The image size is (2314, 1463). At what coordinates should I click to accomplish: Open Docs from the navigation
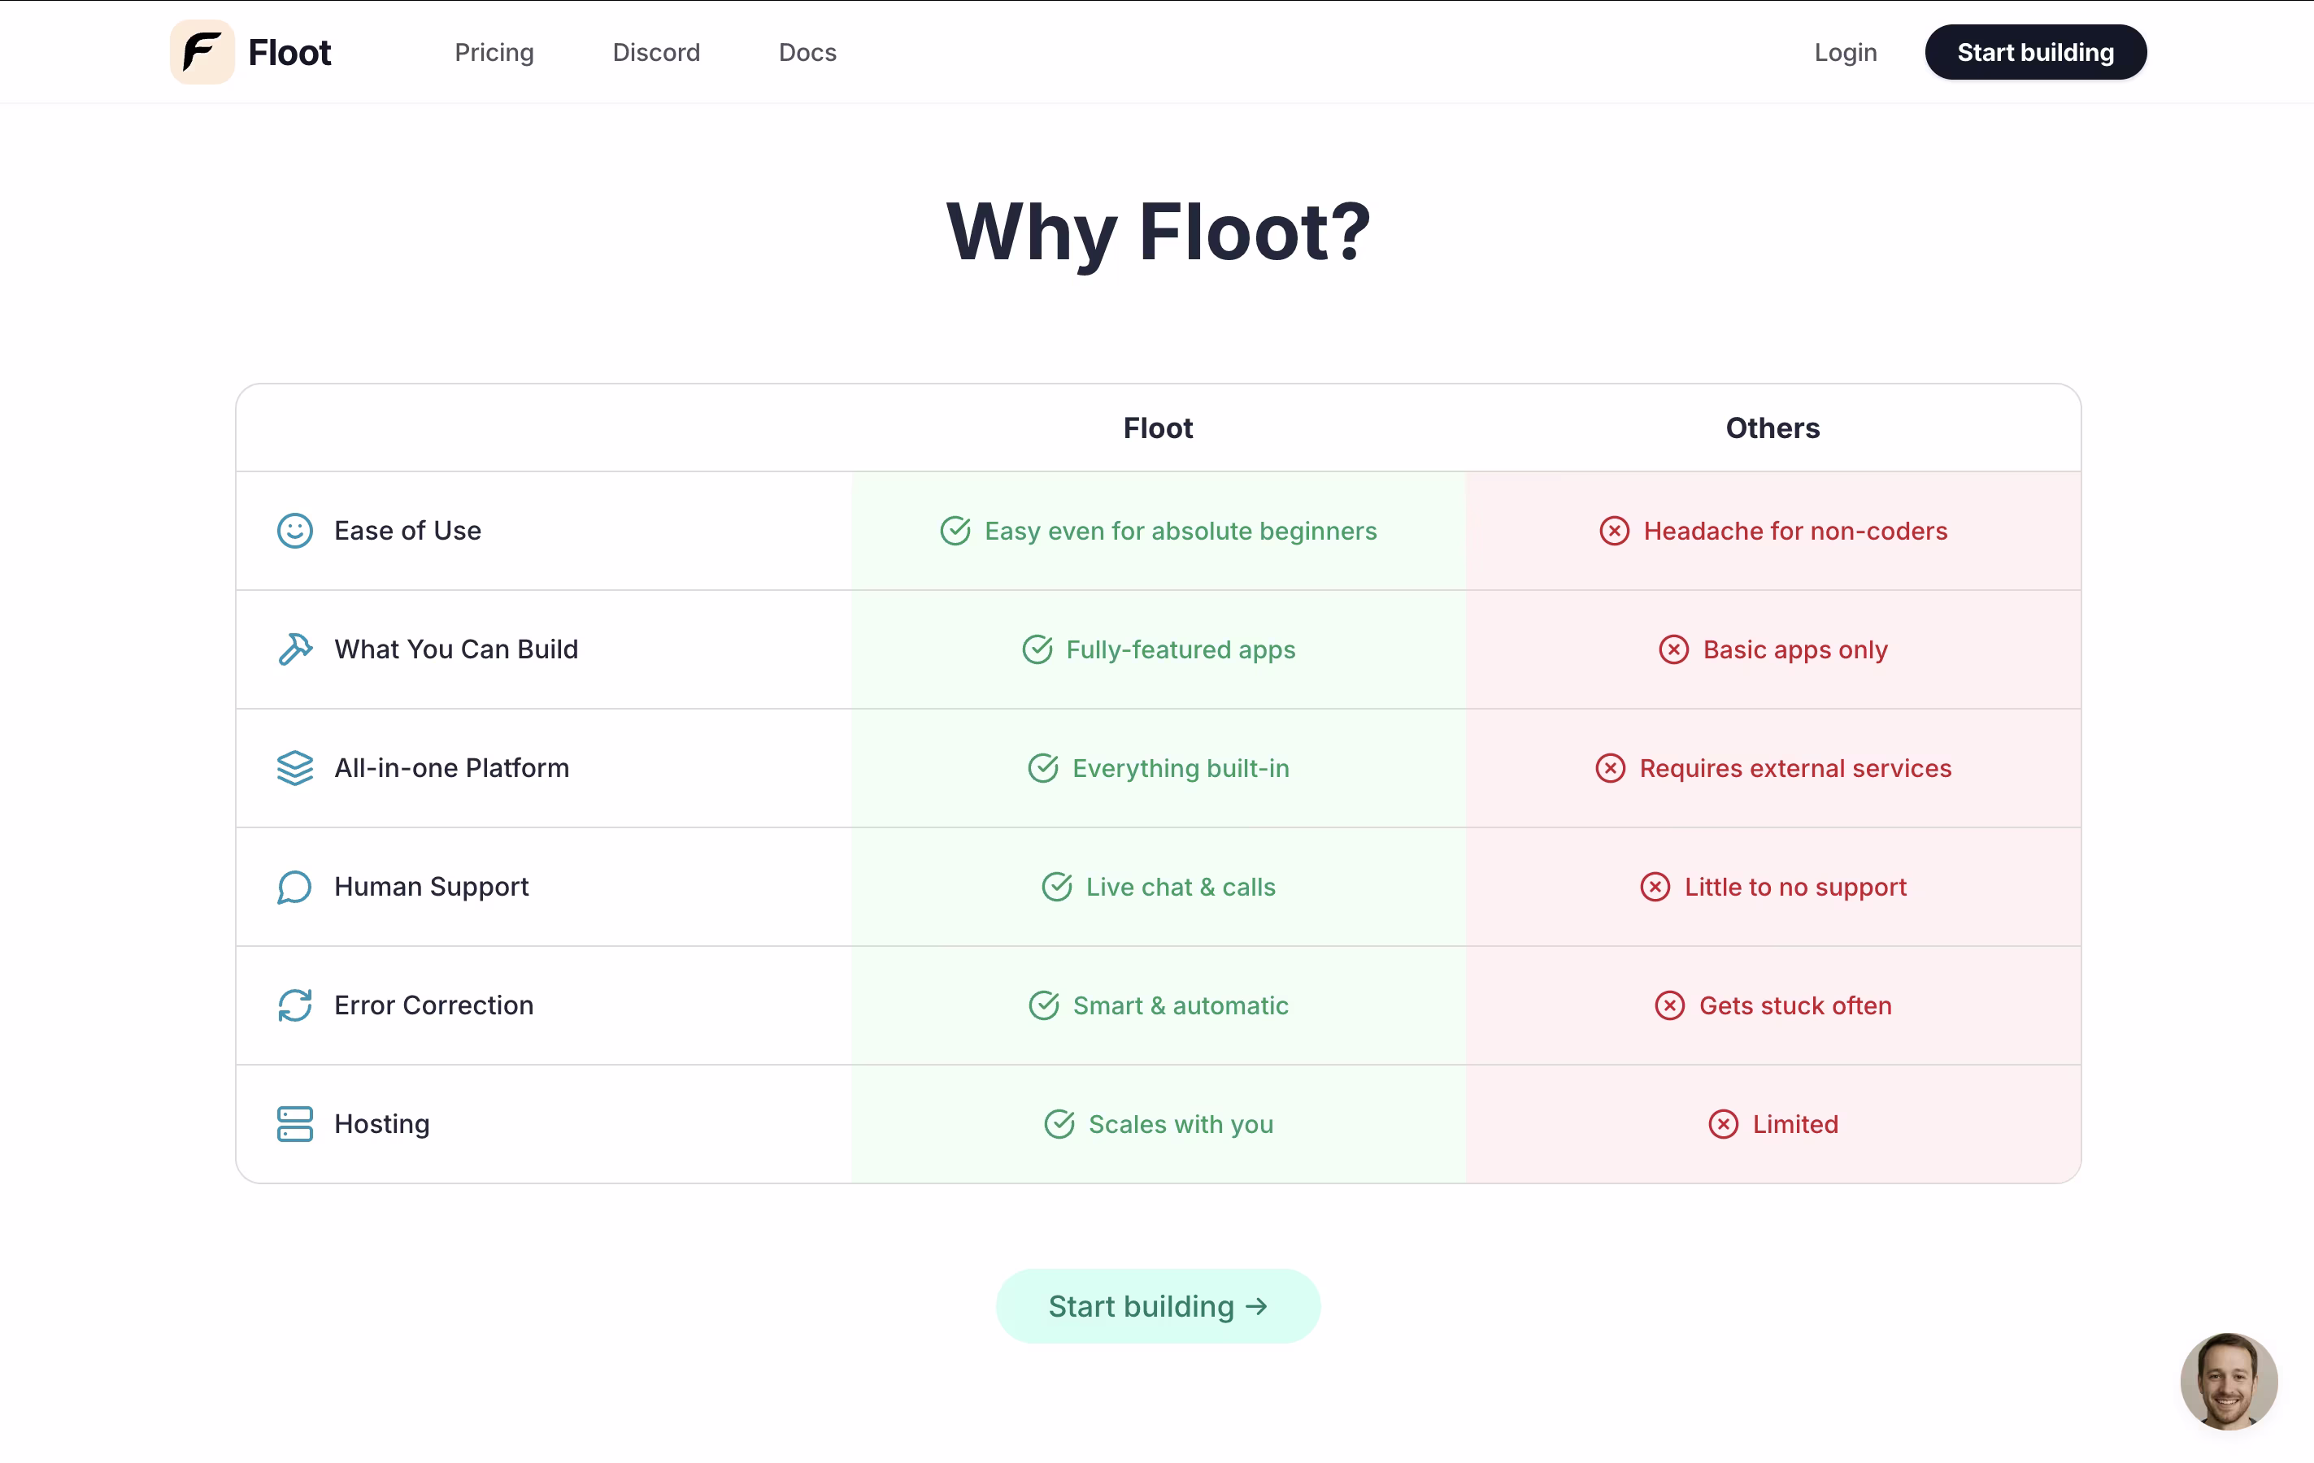click(807, 52)
